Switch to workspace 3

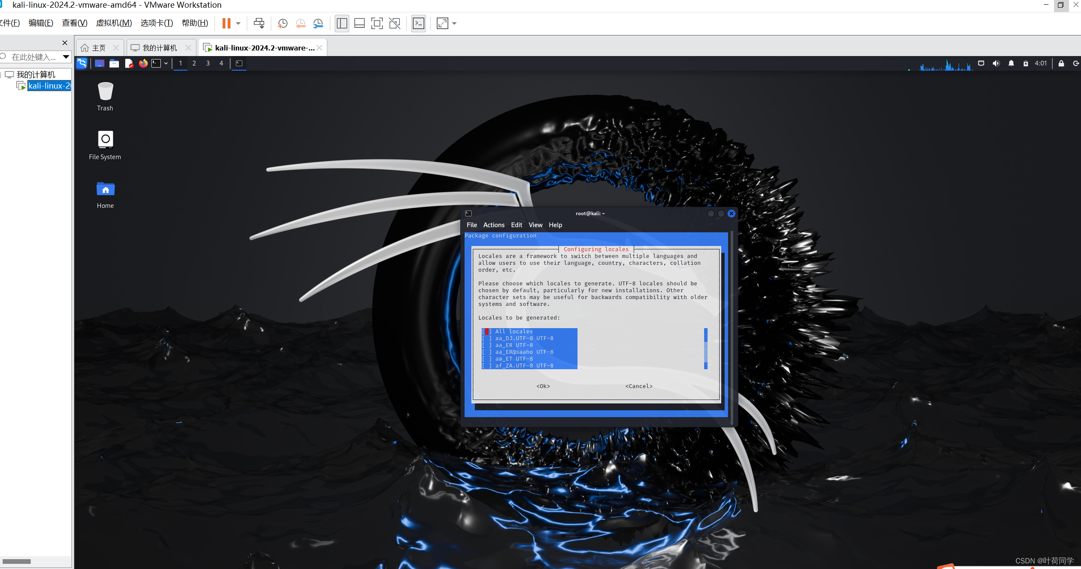click(x=208, y=63)
